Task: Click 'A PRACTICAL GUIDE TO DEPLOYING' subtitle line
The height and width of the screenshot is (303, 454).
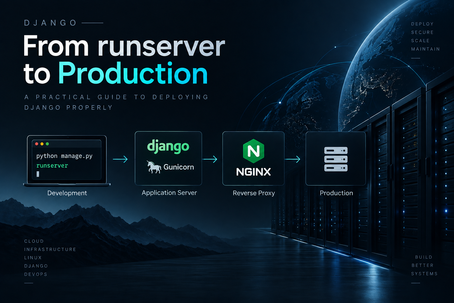Action: click(116, 97)
